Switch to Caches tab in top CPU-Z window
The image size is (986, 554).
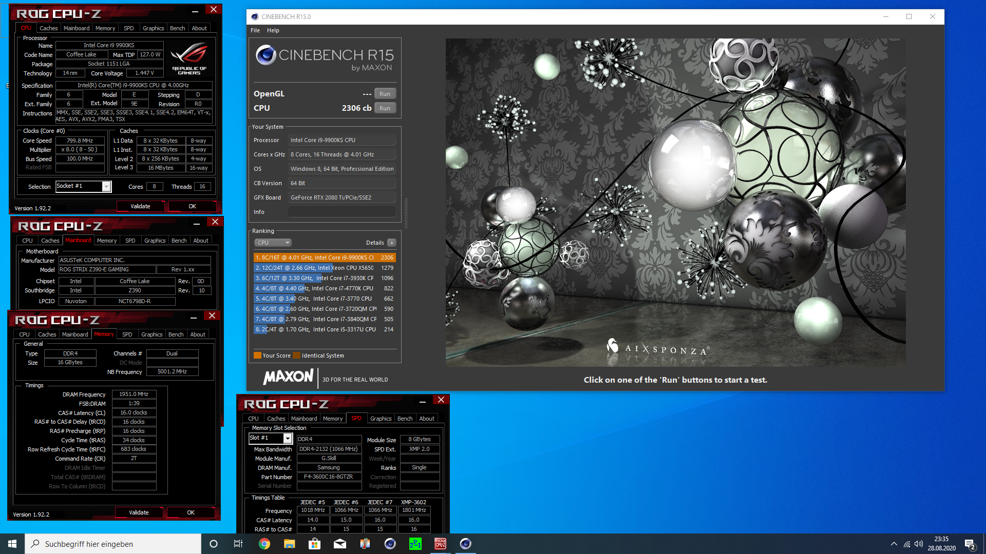click(49, 28)
